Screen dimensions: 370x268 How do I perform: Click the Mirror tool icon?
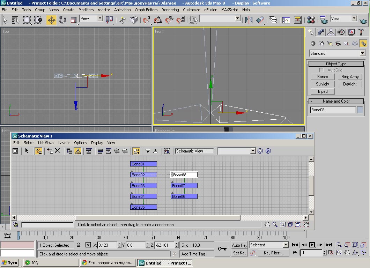coord(249,20)
